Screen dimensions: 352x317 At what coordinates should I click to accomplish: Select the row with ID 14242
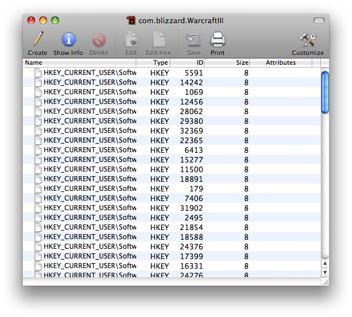click(171, 82)
